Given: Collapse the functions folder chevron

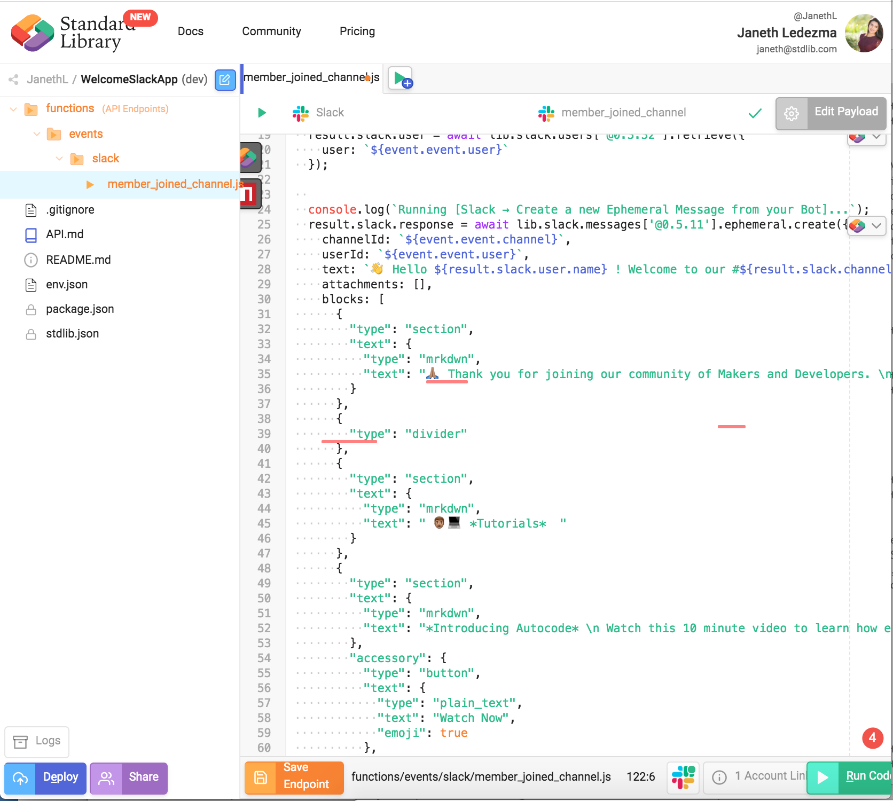Looking at the screenshot, I should 13,109.
